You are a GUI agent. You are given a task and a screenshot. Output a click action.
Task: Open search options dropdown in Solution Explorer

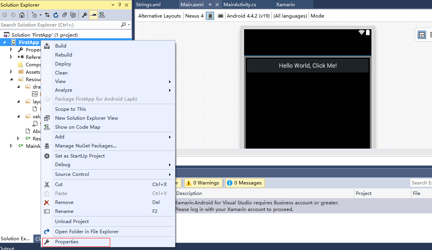click(129, 25)
